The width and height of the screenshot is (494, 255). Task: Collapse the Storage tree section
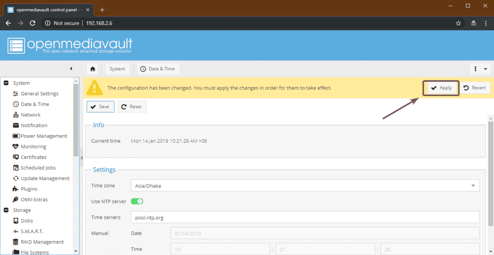pyautogui.click(x=6, y=210)
